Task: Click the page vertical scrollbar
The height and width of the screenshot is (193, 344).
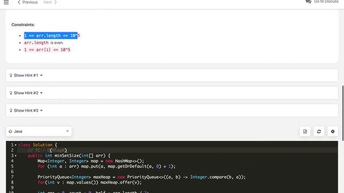Action: click(x=343, y=113)
